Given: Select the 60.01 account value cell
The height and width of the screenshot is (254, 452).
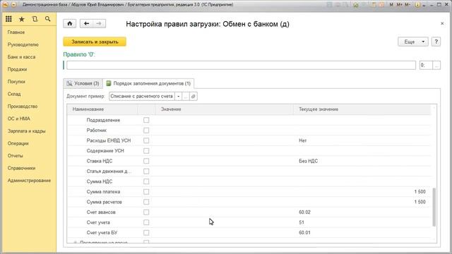Looking at the screenshot, I should [362, 233].
